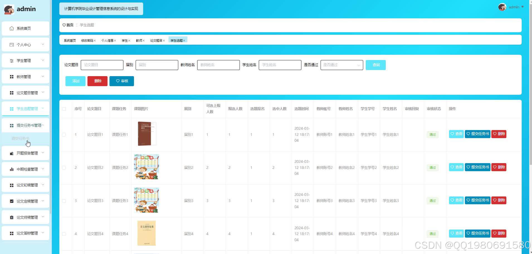Image resolution: width=532 pixels, height=254 pixels.
Task: Expand the 个人中心 menu chevron
Action: 43,44
